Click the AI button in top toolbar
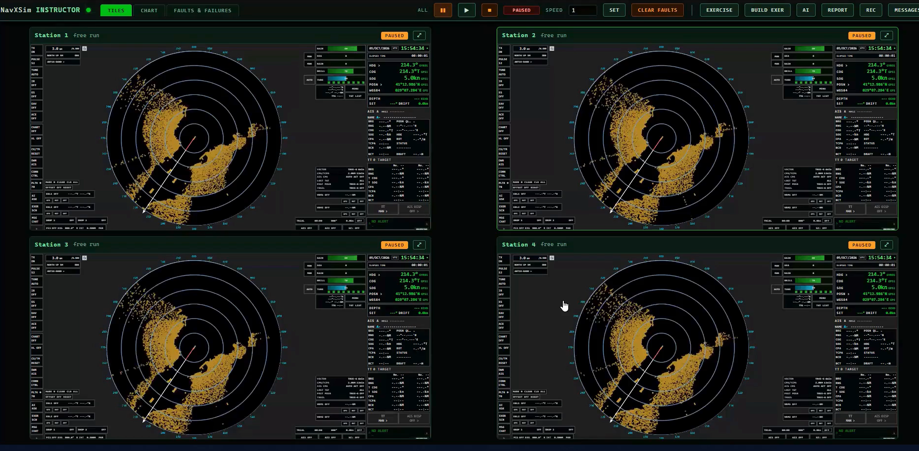The image size is (919, 451). (x=805, y=10)
